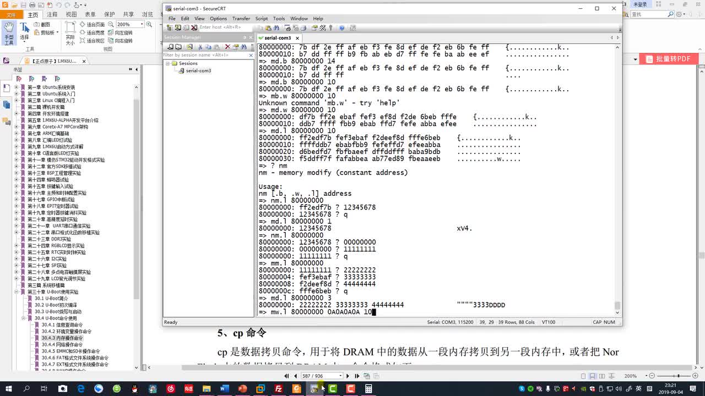Collapse 30.4 U-Boot命令使用 bookmark
The height and width of the screenshot is (396, 705).
click(24, 318)
